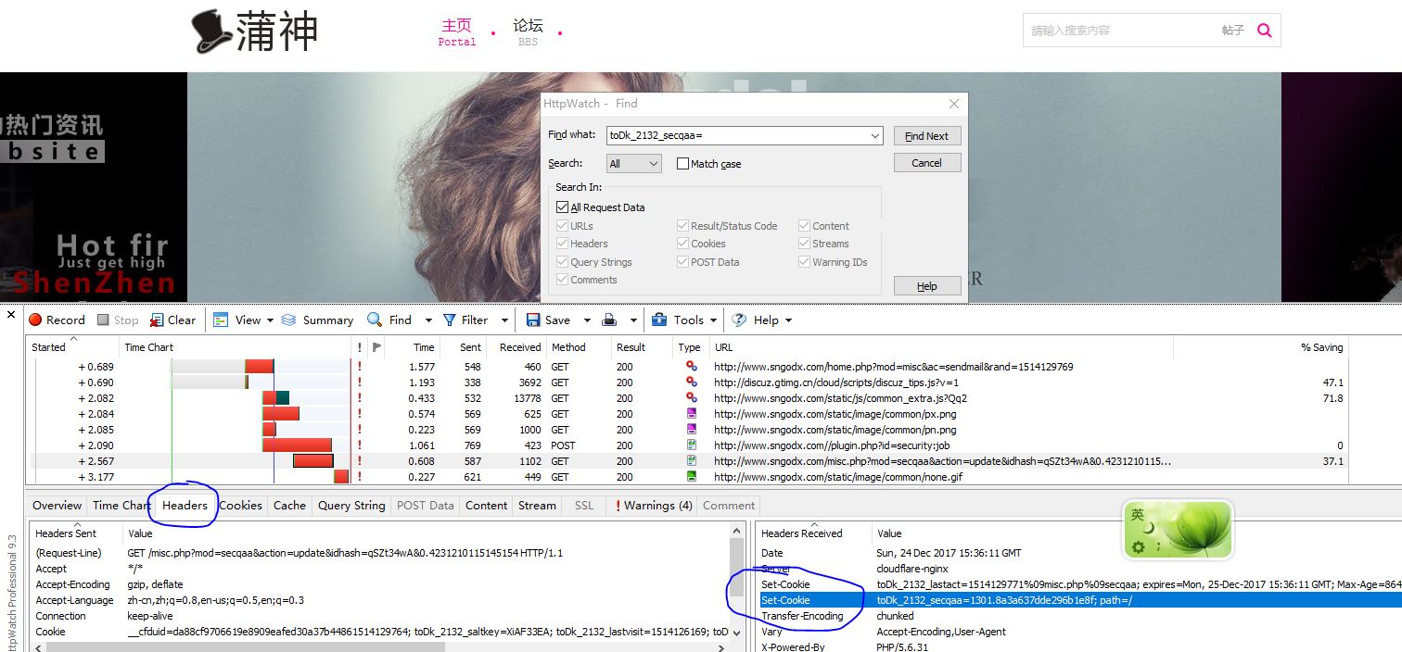Open the Summary panel icon

pyautogui.click(x=288, y=320)
